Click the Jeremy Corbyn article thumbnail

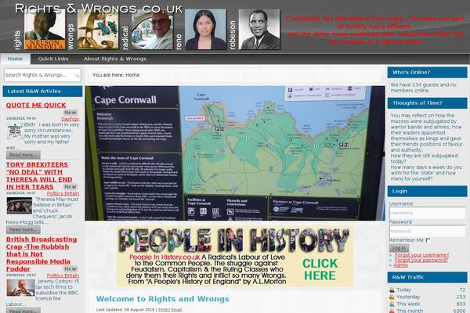(x=20, y=288)
